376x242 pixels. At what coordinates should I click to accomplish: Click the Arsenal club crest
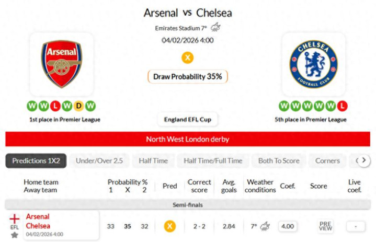[x=62, y=64]
